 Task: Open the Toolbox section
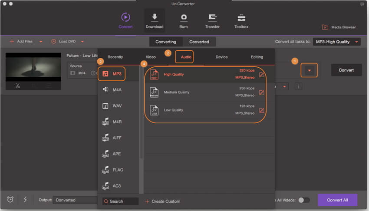coord(241,21)
